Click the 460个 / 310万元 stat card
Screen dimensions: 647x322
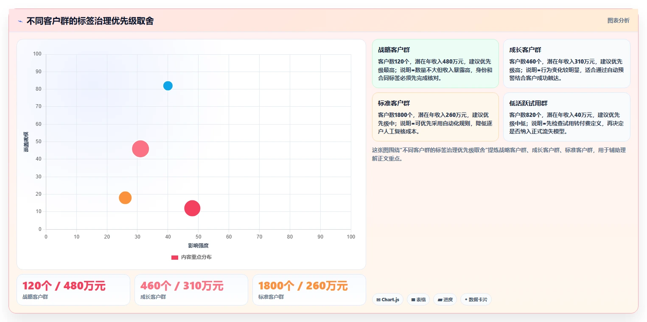(x=191, y=290)
